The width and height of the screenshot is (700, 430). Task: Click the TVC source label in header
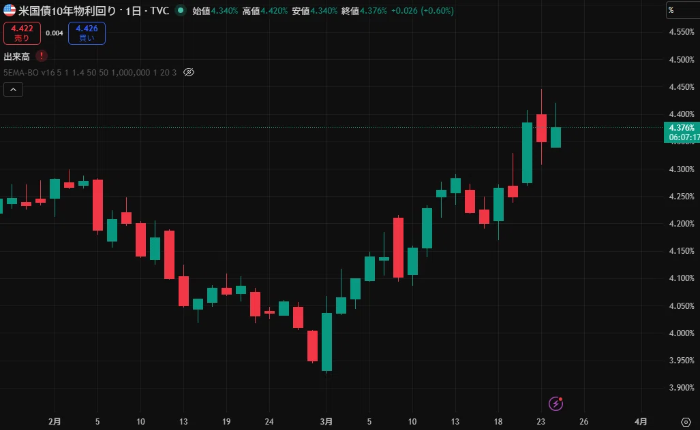pyautogui.click(x=159, y=11)
